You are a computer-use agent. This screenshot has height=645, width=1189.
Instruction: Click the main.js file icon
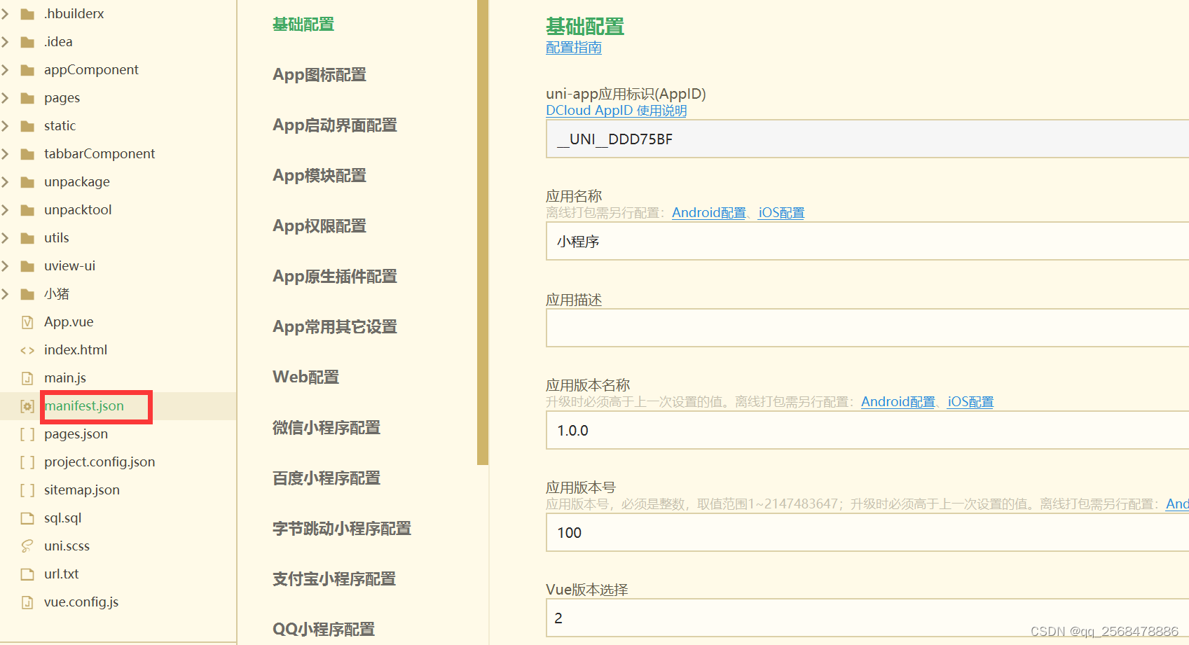27,377
